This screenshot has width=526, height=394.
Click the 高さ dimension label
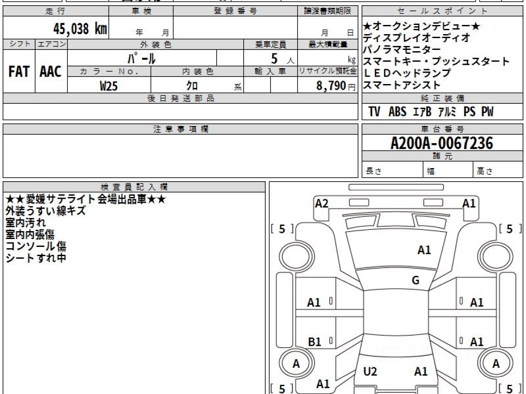485,172
